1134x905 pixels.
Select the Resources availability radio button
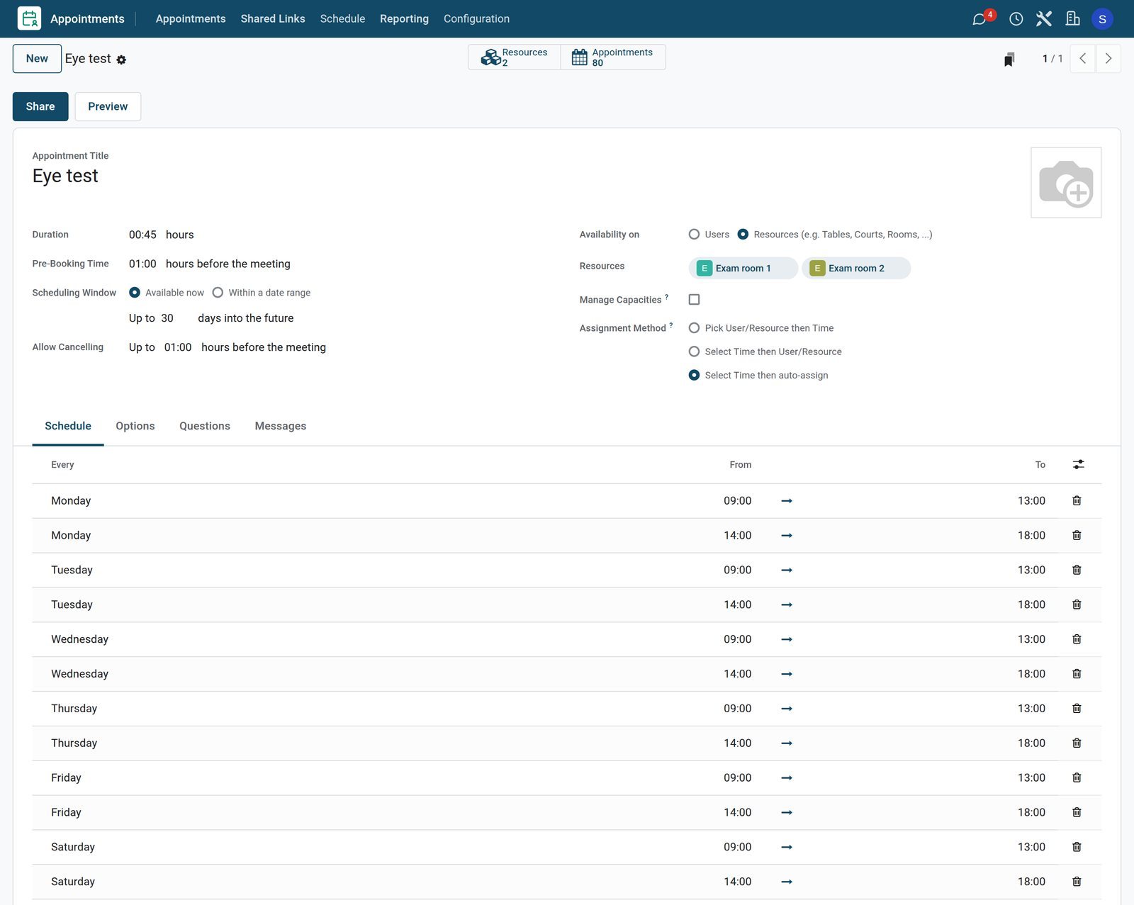coord(743,235)
